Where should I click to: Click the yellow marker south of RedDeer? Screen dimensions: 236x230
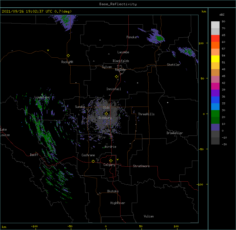click(x=117, y=77)
